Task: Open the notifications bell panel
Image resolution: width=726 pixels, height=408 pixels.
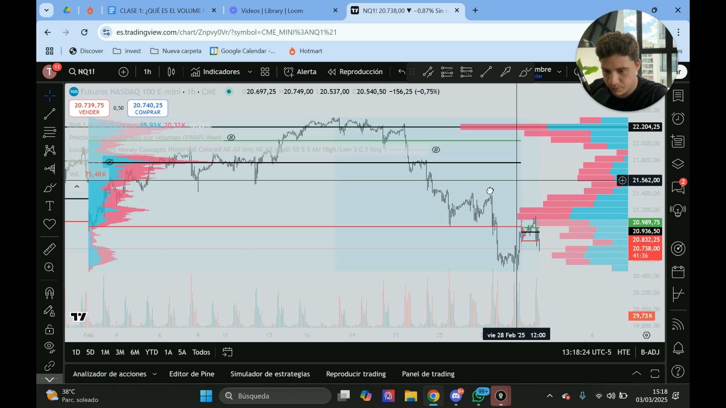Action: [x=678, y=348]
